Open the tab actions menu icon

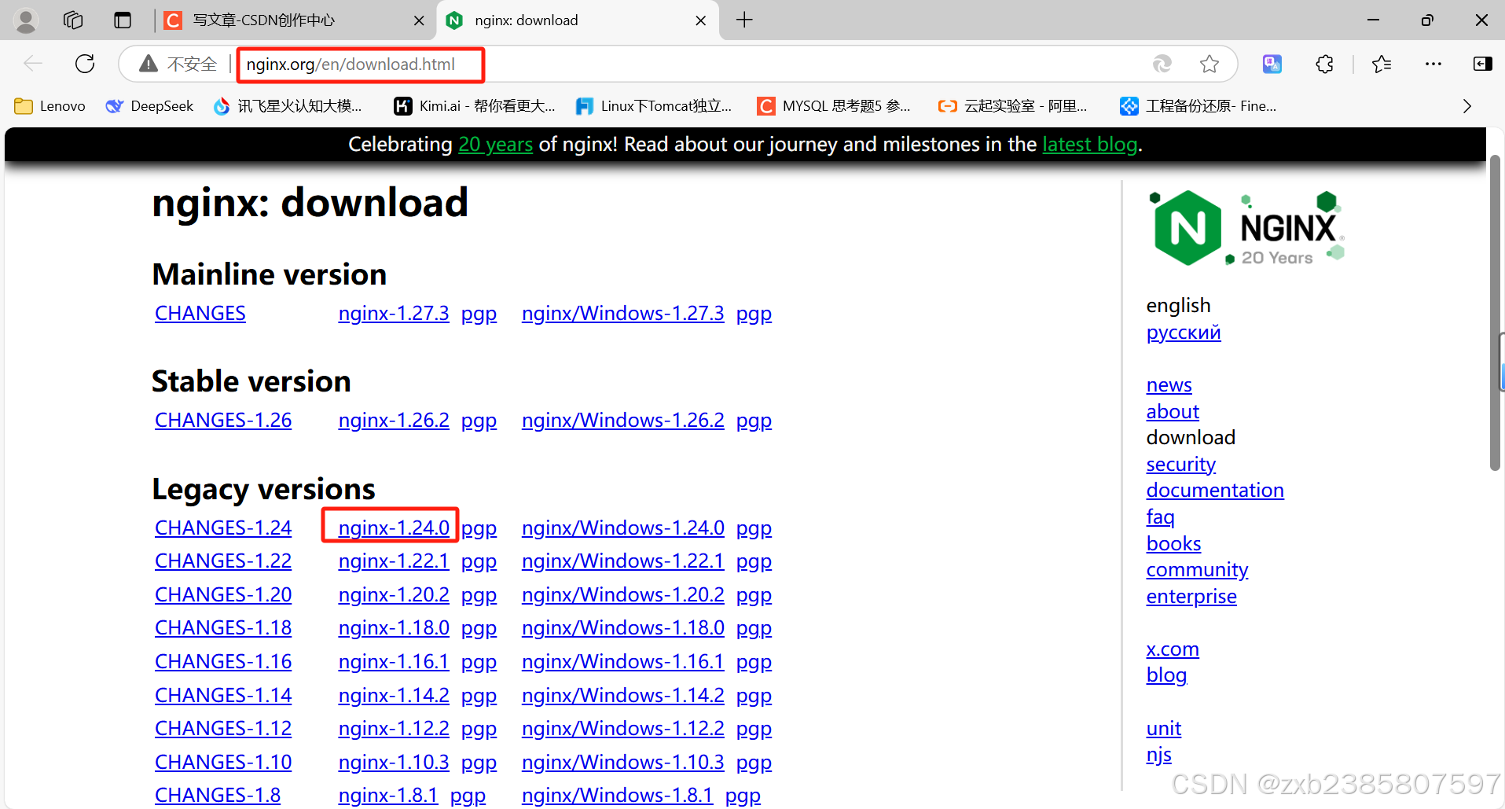pos(123,20)
